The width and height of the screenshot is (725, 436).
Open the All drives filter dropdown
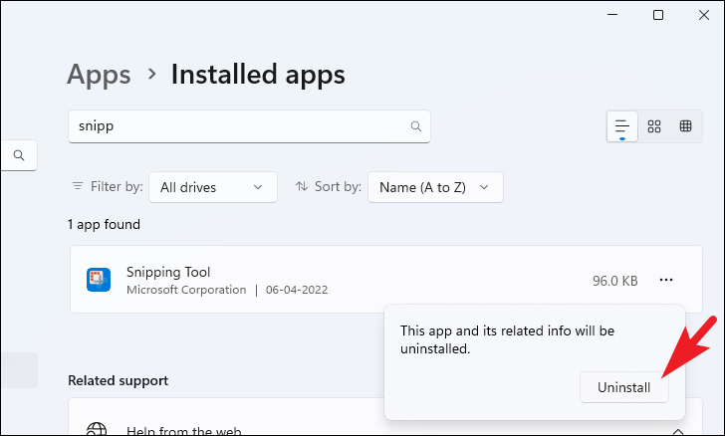[213, 187]
